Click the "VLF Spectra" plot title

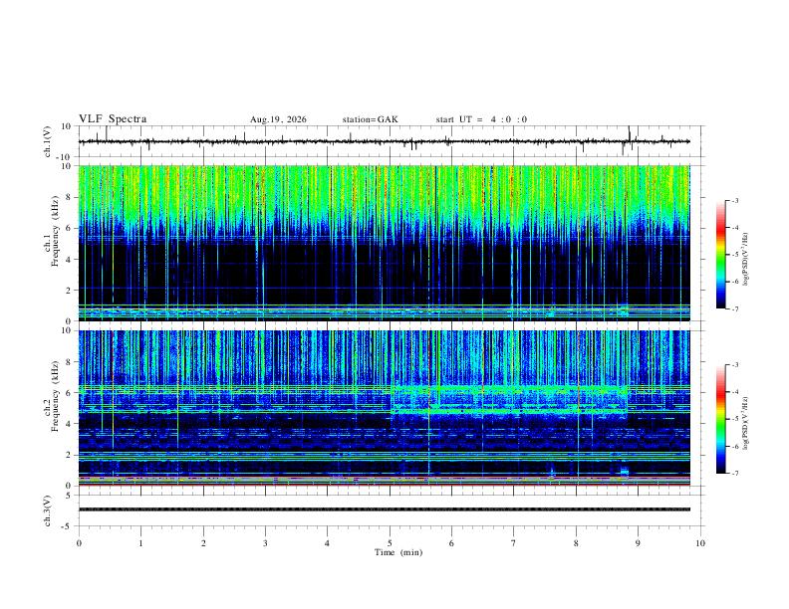113,119
